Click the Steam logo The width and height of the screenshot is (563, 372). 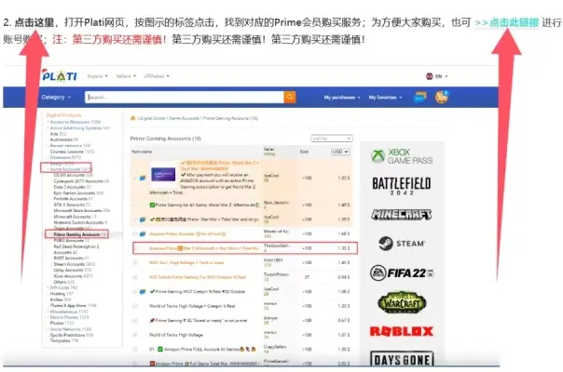(402, 244)
